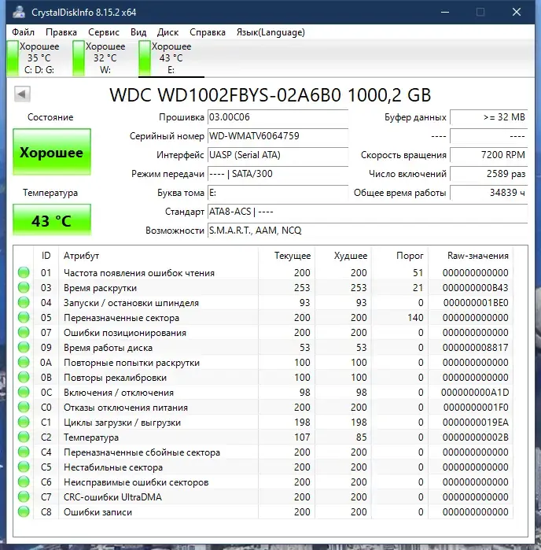Open the Язык(Language) menu

click(x=270, y=32)
